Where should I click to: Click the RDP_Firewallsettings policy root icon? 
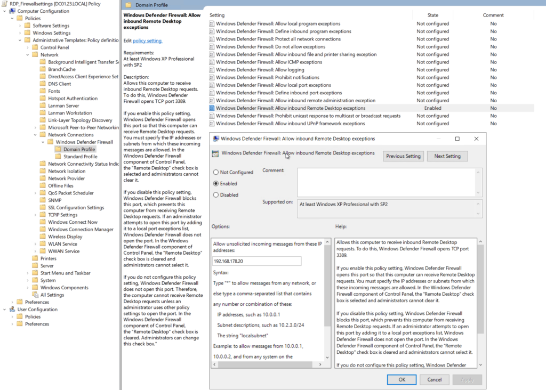coord(4,4)
